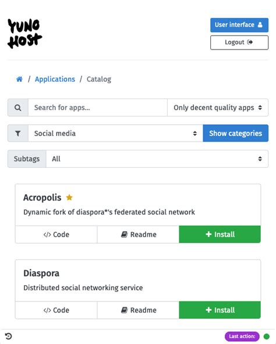Screen dimensions: 276x344
Task: Go to Applications breadcrumb link
Action: [55, 79]
